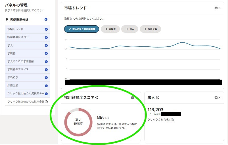Click info icon next to 求人 title

coord(158,98)
